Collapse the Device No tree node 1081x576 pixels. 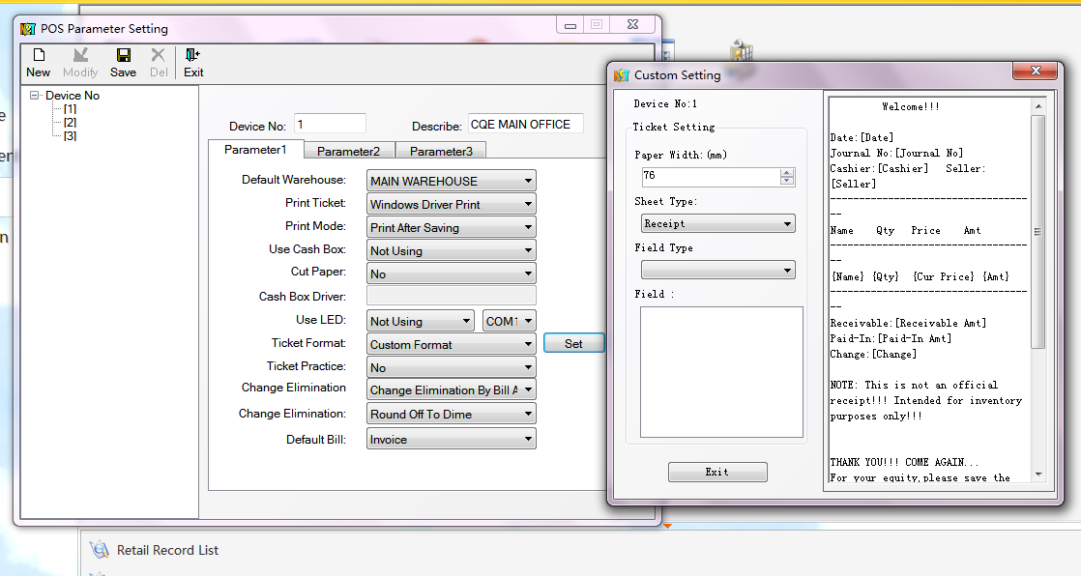(x=36, y=96)
